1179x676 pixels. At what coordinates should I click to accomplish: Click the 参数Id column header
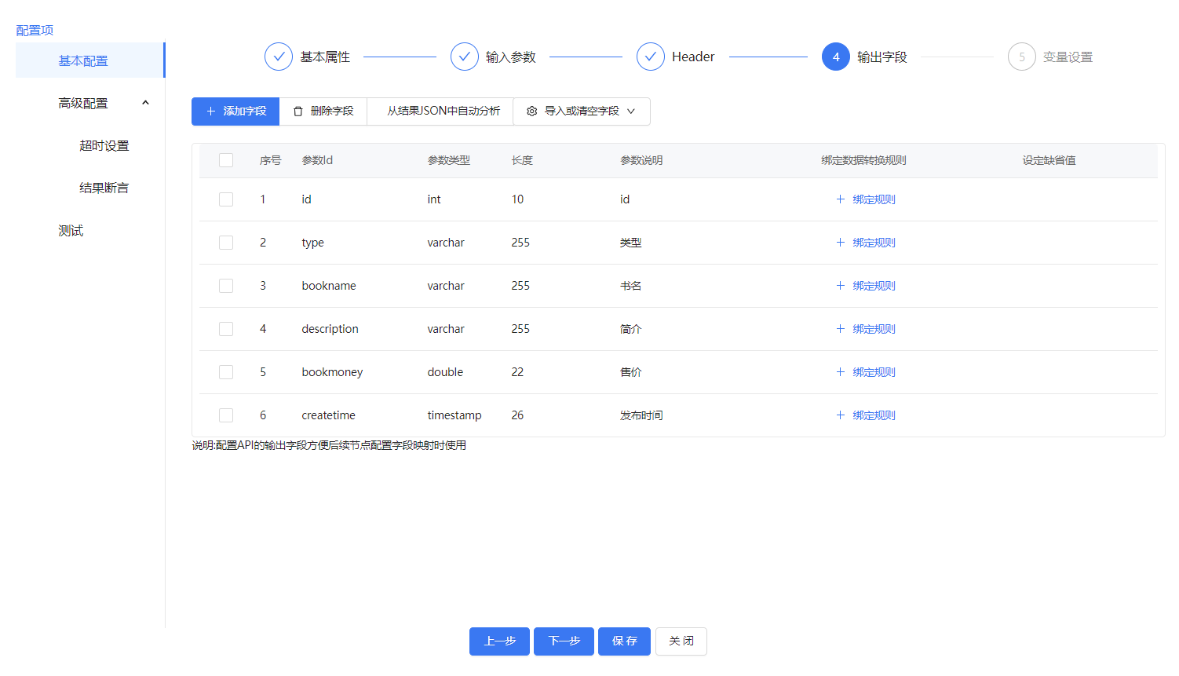pos(317,160)
